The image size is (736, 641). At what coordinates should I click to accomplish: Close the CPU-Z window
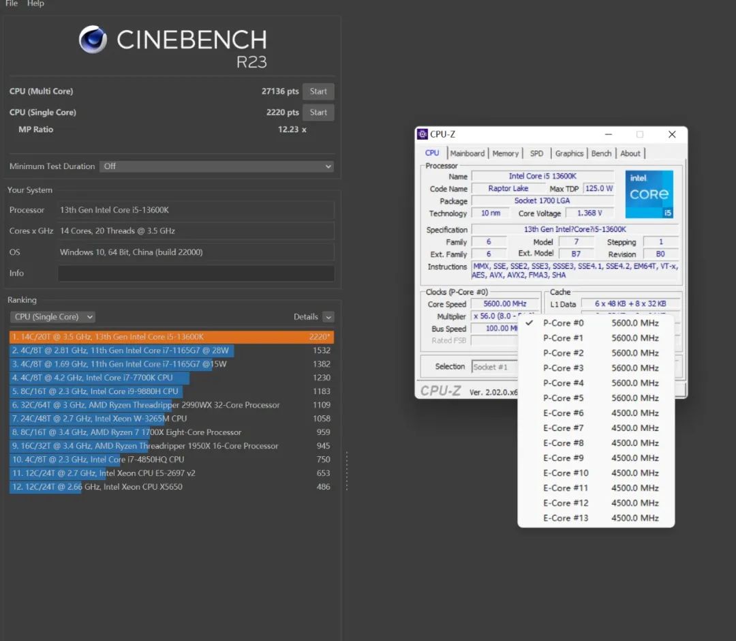point(672,134)
